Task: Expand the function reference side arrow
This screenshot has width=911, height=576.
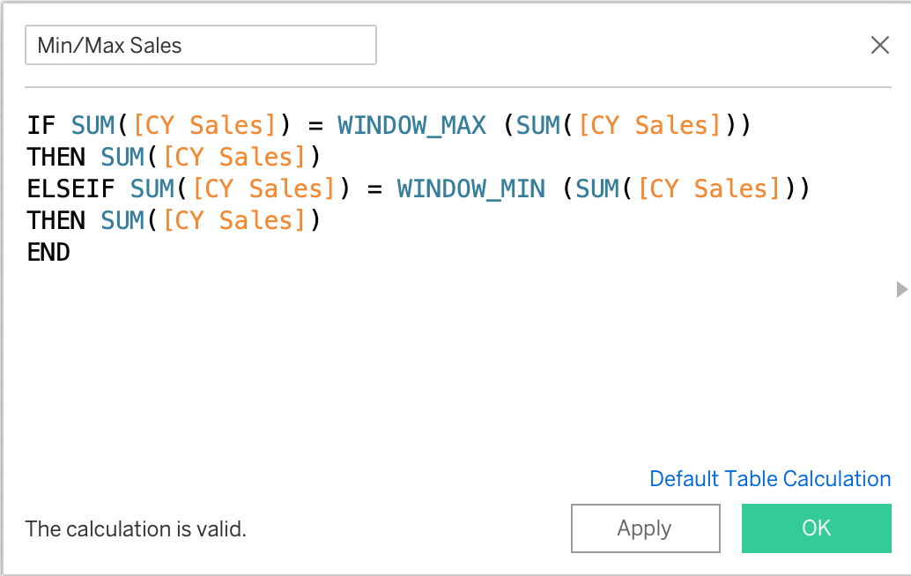Action: click(901, 289)
